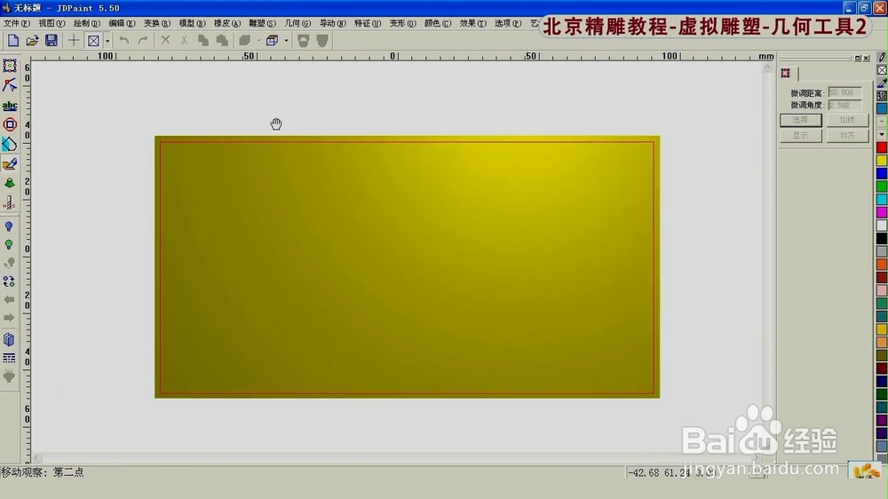Click the 显示 button in right panel
888x499 pixels.
coord(801,135)
